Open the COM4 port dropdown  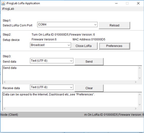(67, 25)
